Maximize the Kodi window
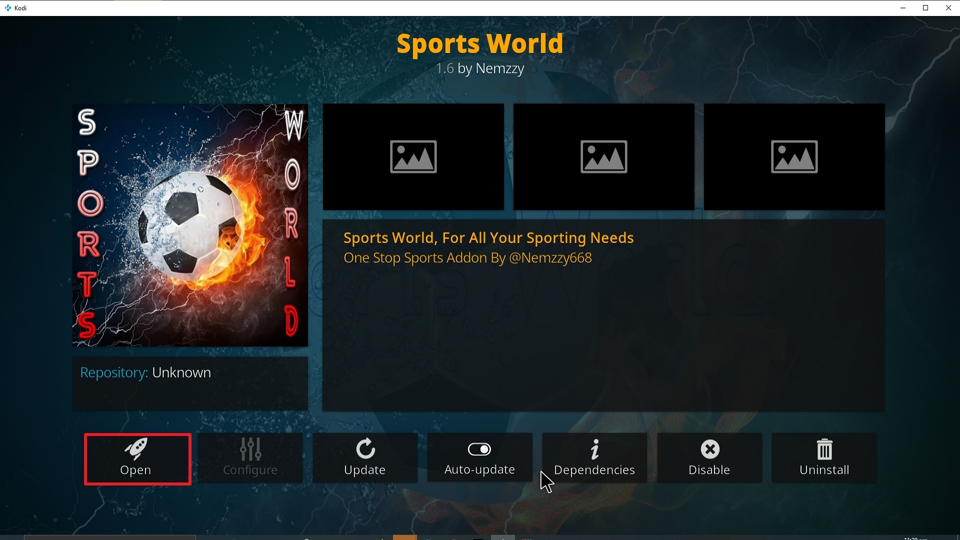960x540 pixels. pyautogui.click(x=925, y=8)
